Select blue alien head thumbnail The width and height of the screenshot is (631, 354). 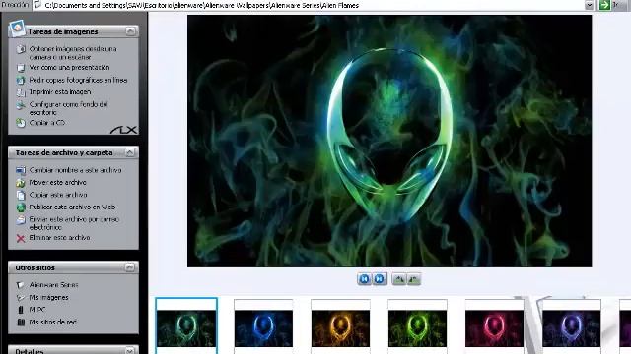(263, 327)
